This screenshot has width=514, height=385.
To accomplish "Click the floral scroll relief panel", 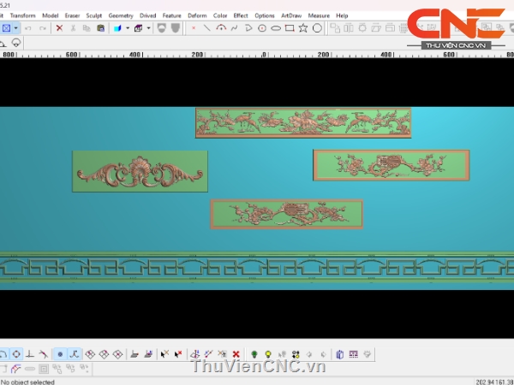I will click(x=140, y=171).
